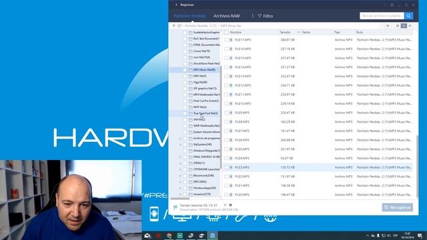The width and height of the screenshot is (427, 240).
Task: Click the preview eye icon
Action: pyautogui.click(x=388, y=26)
